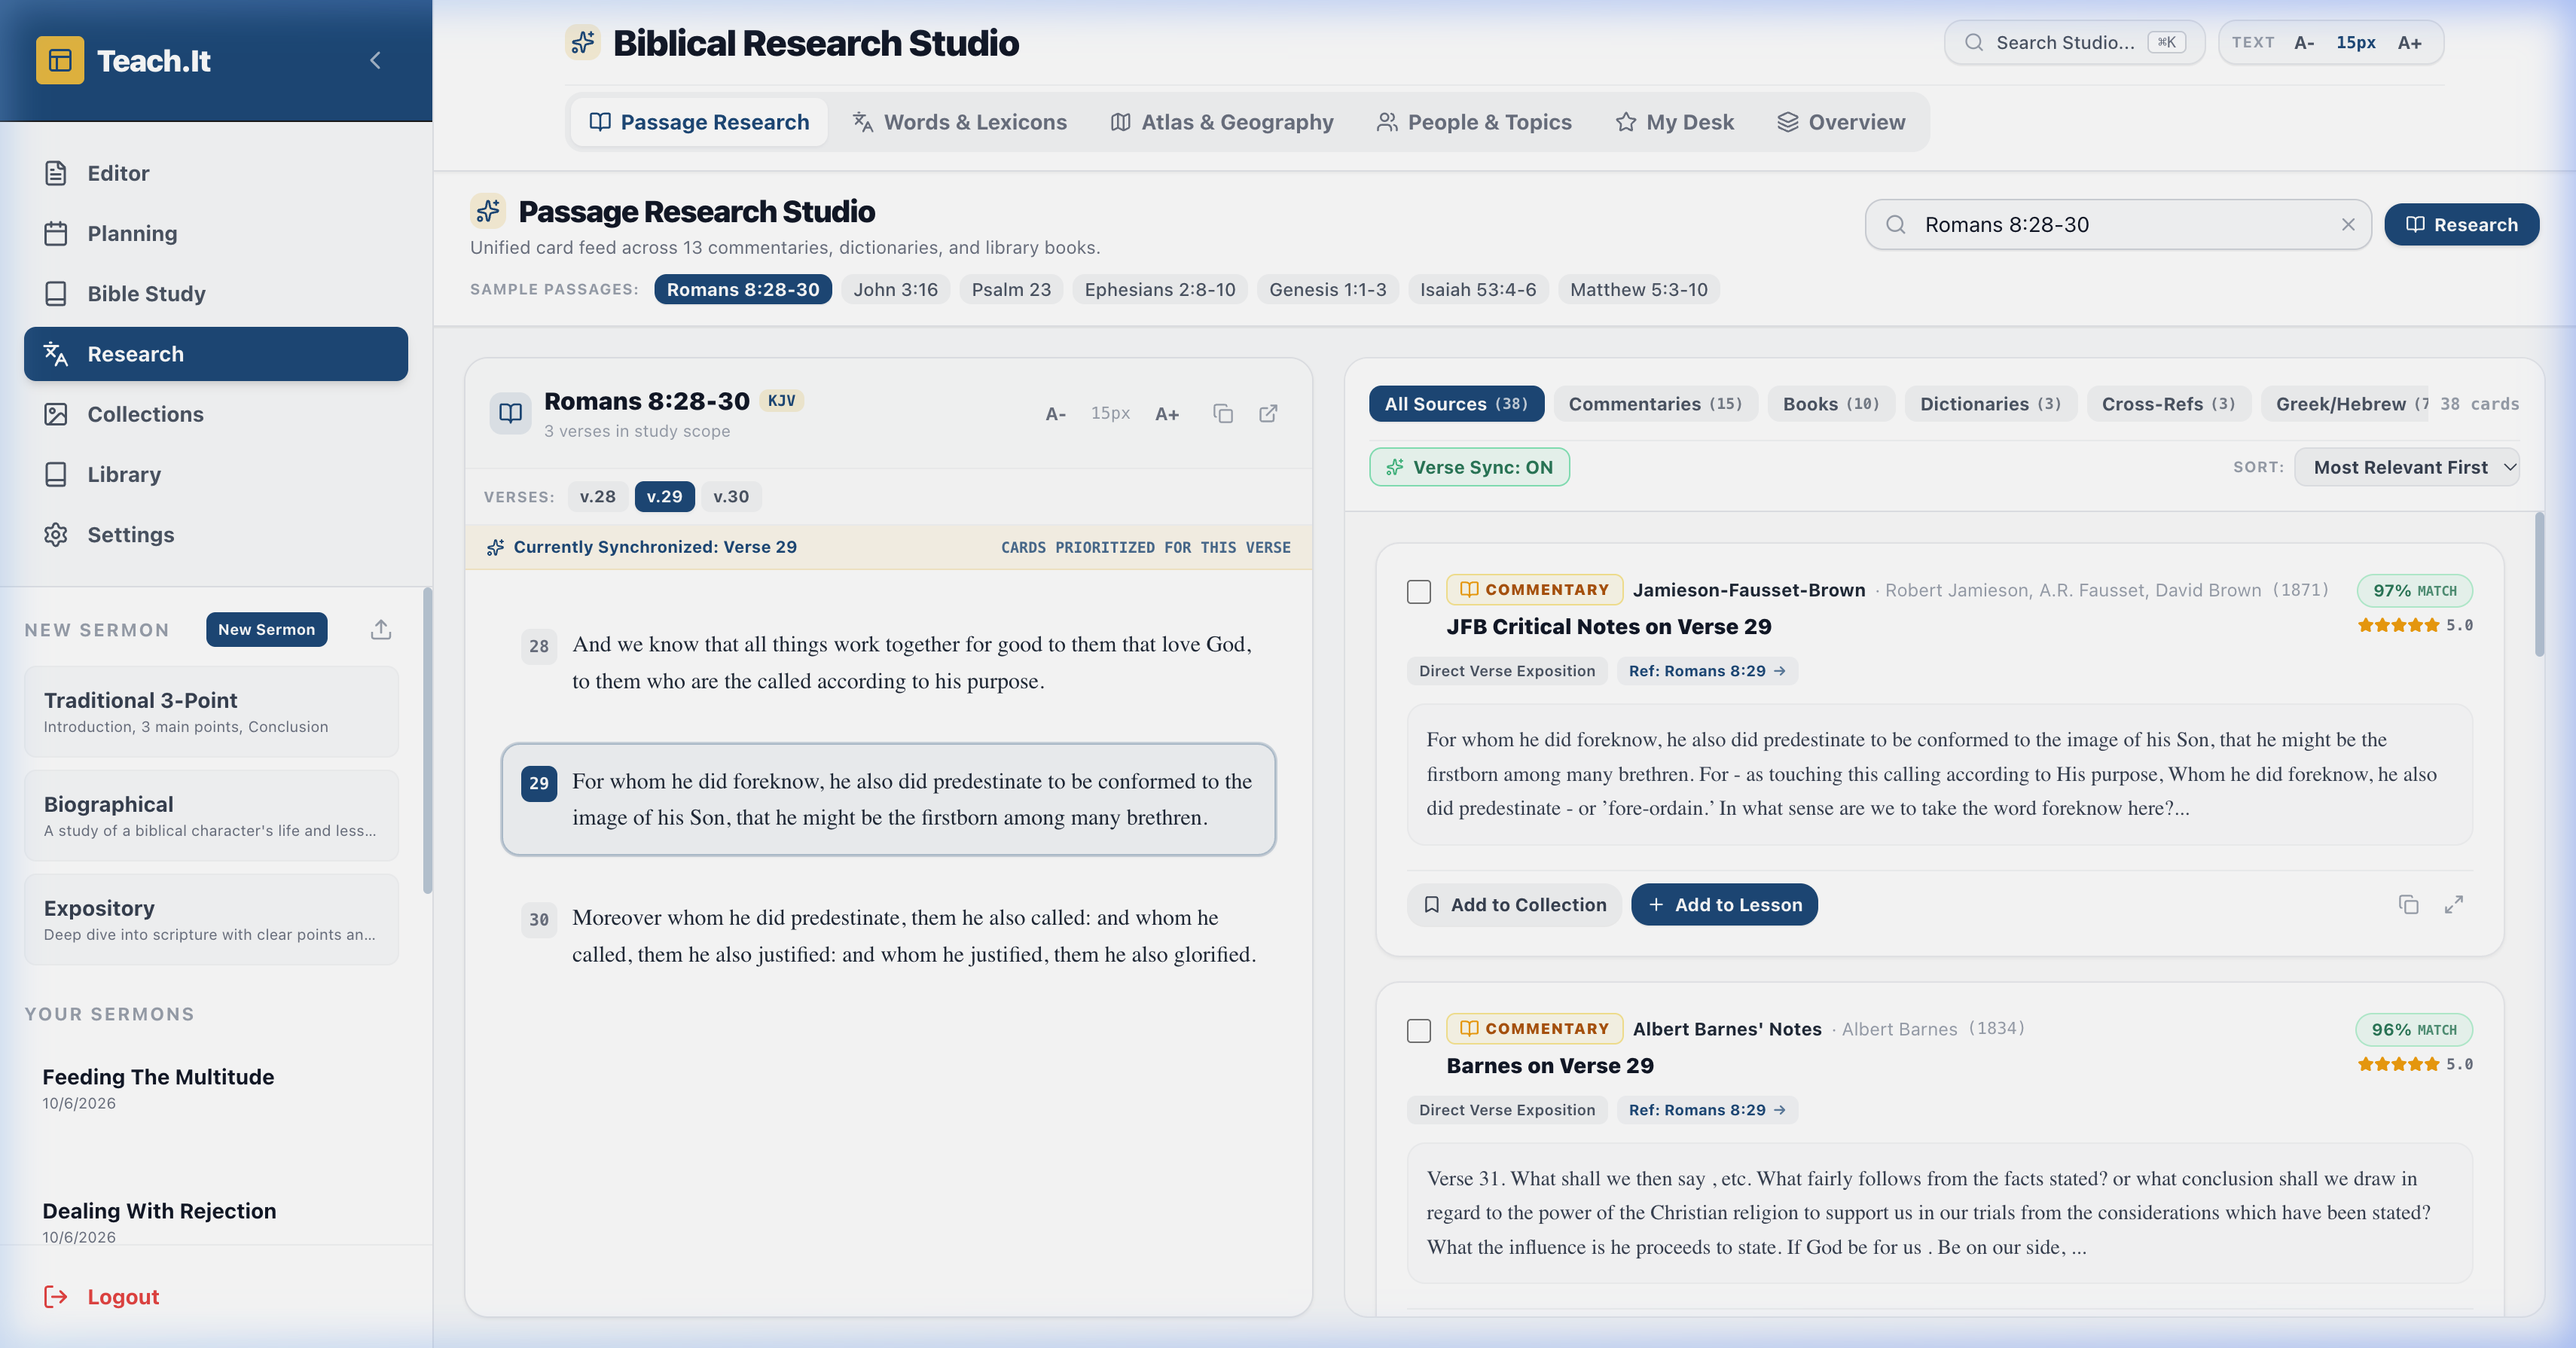Click the Search Studio field
This screenshot has width=2576, height=1348.
[x=2074, y=42]
